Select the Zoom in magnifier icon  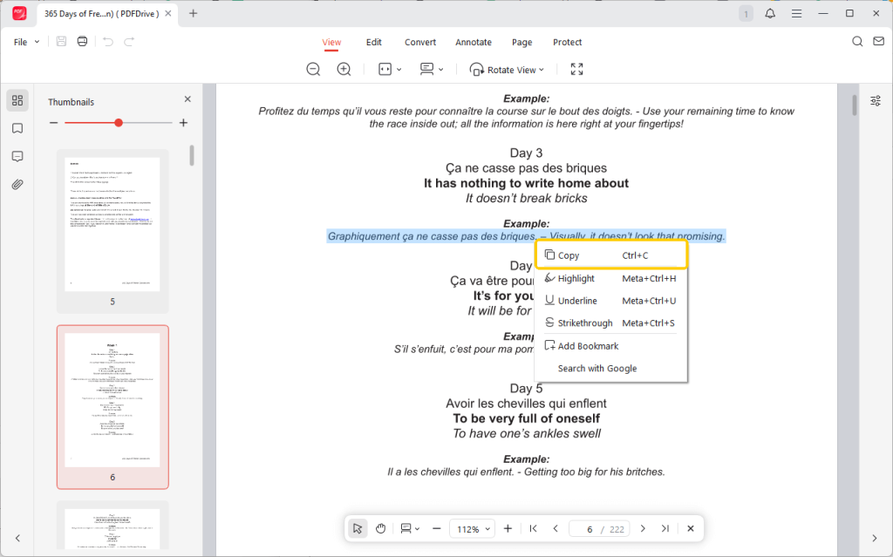point(343,69)
